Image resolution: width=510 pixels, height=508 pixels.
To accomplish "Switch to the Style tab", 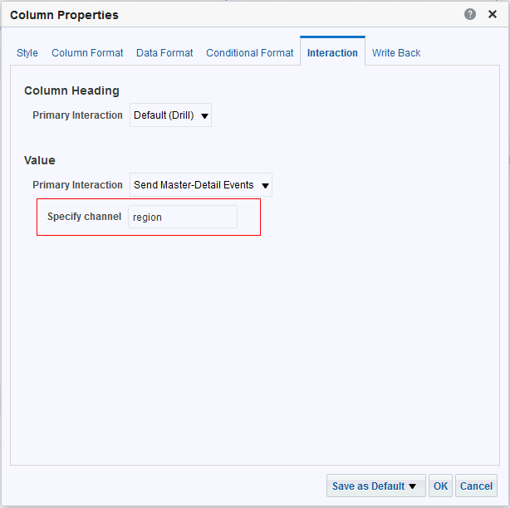I will pyautogui.click(x=27, y=53).
